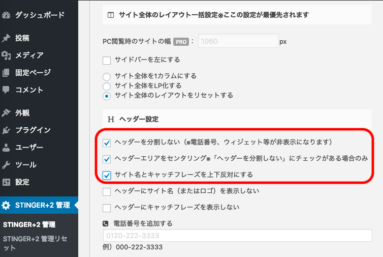Screen dimensions: 383x257
Task: Select サイト全体をLP化する radio button
Action: [x=107, y=86]
